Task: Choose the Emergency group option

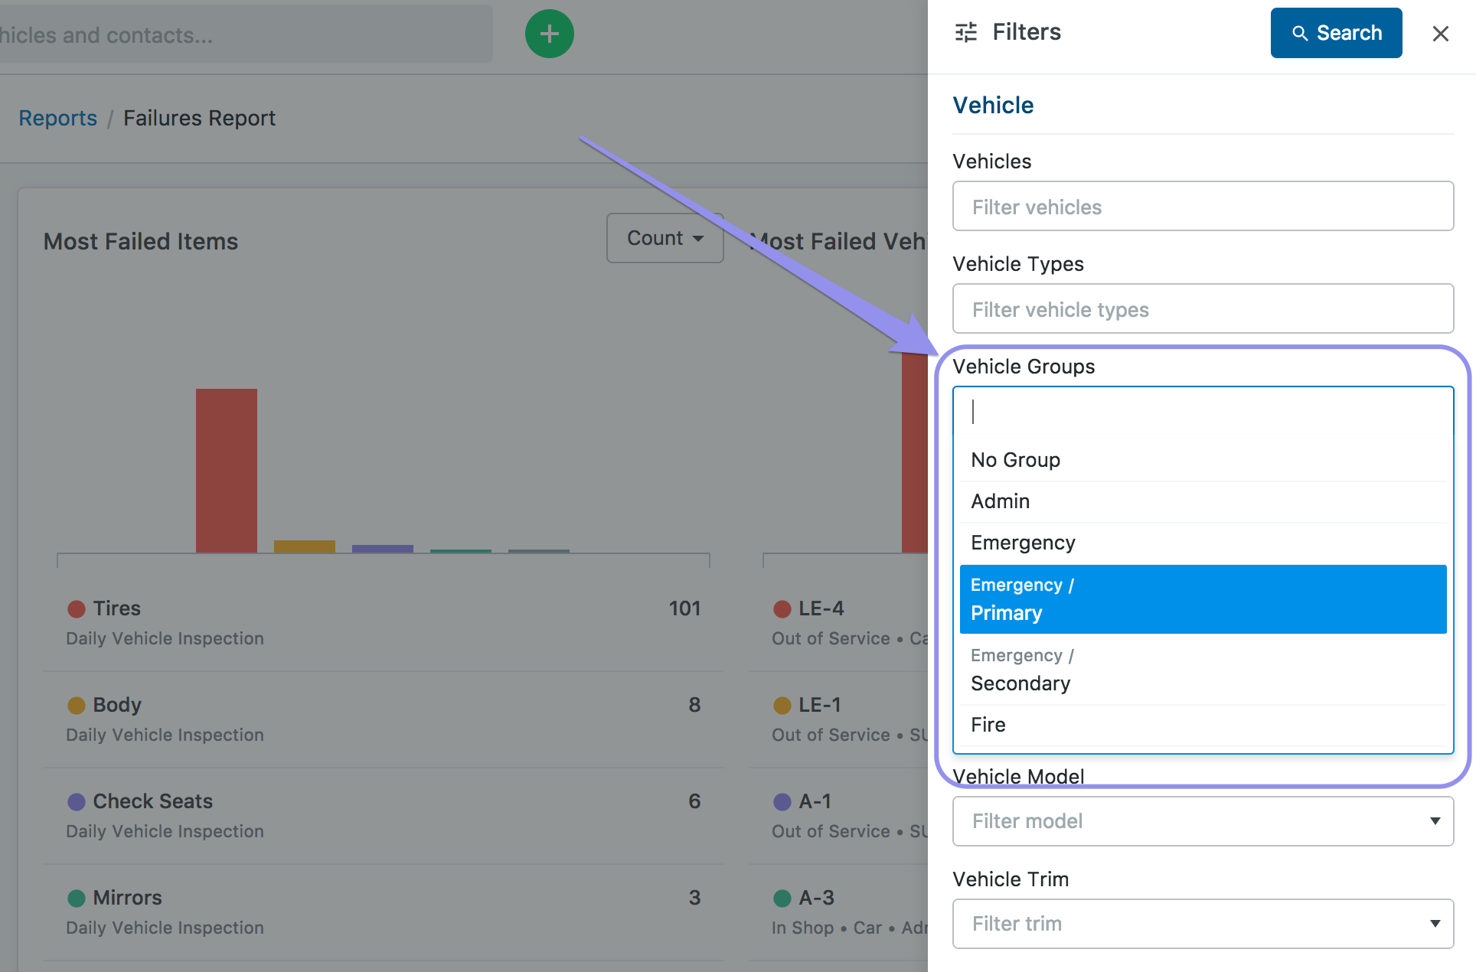Action: [x=1023, y=543]
